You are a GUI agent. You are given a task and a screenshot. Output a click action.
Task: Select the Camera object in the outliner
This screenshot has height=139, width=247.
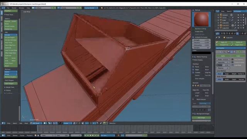pos(225,15)
